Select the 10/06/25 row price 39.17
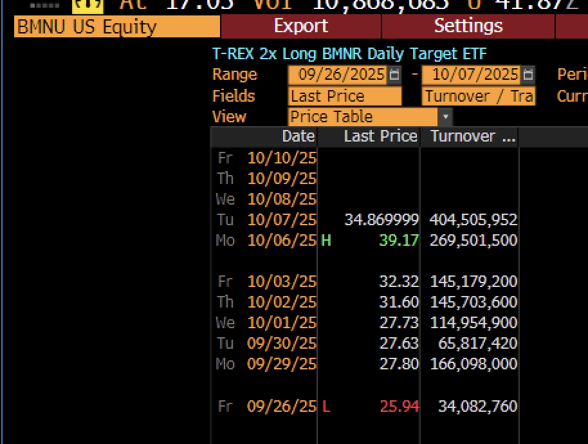The width and height of the screenshot is (588, 444). coord(399,241)
